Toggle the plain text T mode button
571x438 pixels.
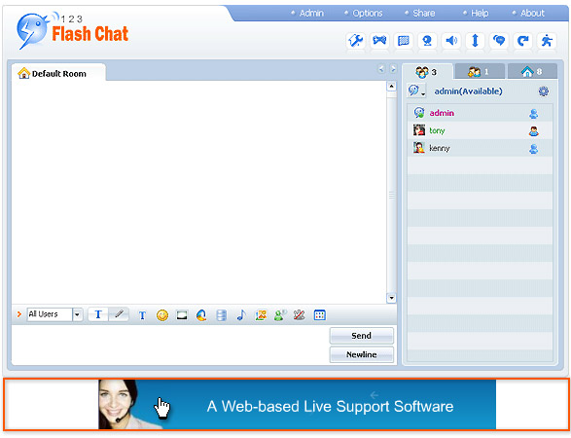98,314
